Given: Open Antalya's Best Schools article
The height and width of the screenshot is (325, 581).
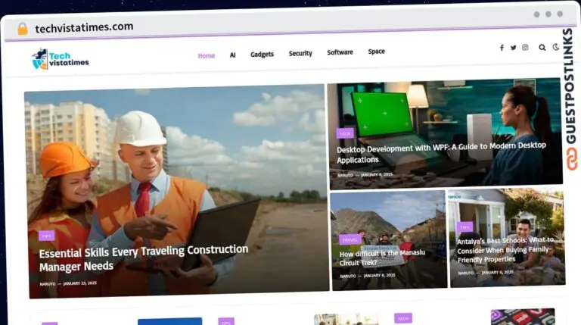Looking at the screenshot, I should [x=505, y=250].
